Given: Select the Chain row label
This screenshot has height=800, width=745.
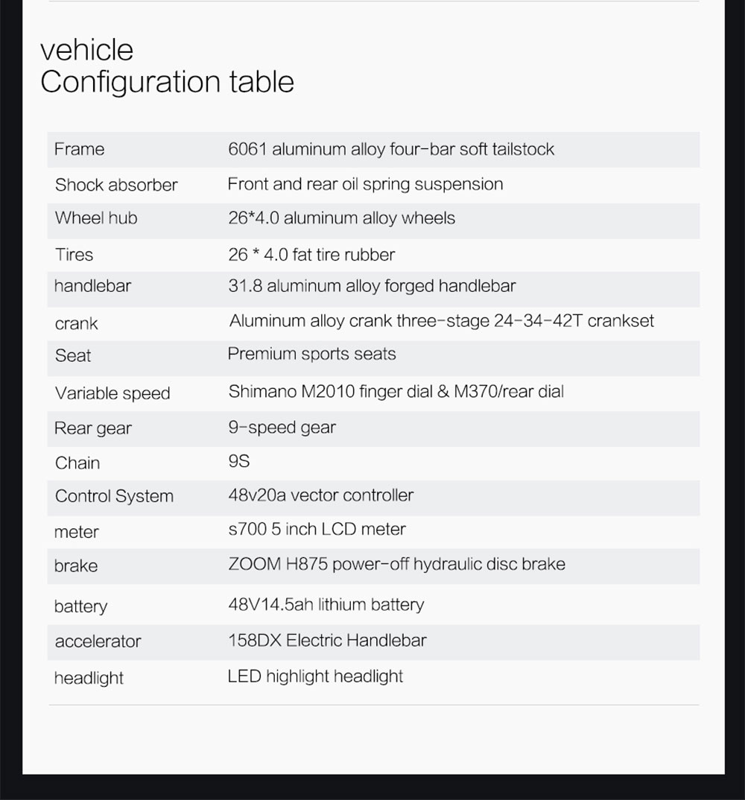Looking at the screenshot, I should [x=77, y=463].
